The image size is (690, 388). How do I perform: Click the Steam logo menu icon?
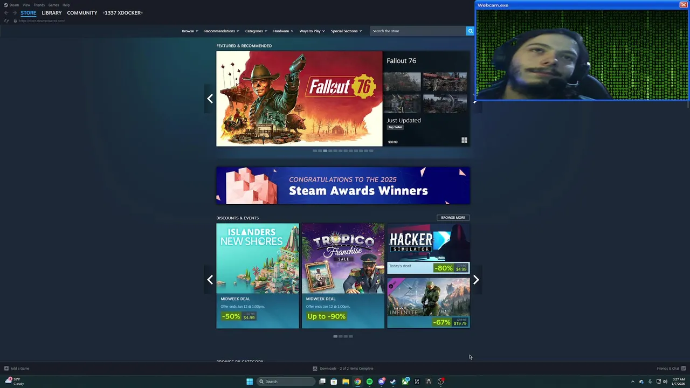(6, 5)
